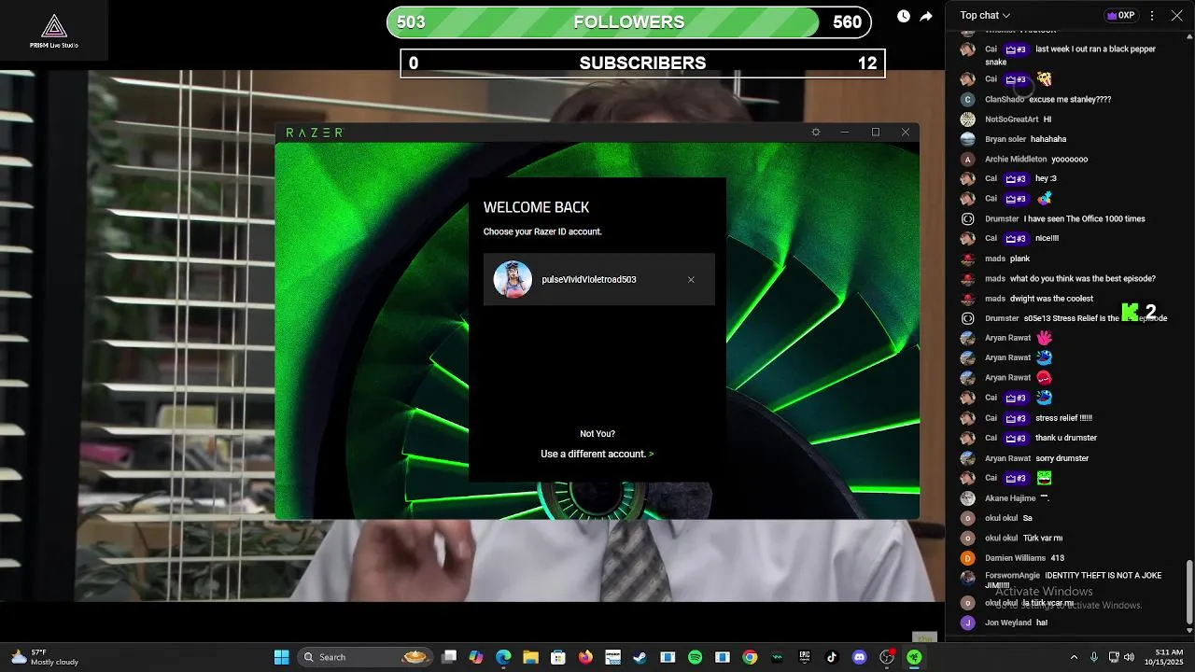
Task: Open the weather widget showing 57°F
Action: (45, 657)
